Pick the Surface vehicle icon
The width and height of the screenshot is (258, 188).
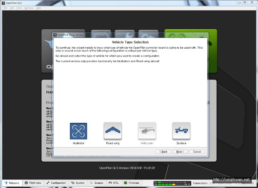coord(181,131)
